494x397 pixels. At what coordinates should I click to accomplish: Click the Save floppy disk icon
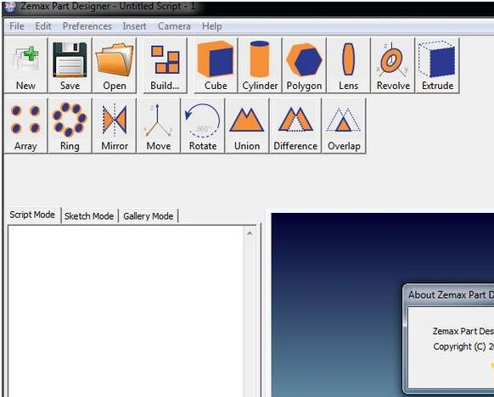coord(70,65)
